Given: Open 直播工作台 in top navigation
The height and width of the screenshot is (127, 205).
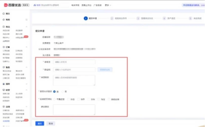Looking at the screenshot, I should [86, 5].
